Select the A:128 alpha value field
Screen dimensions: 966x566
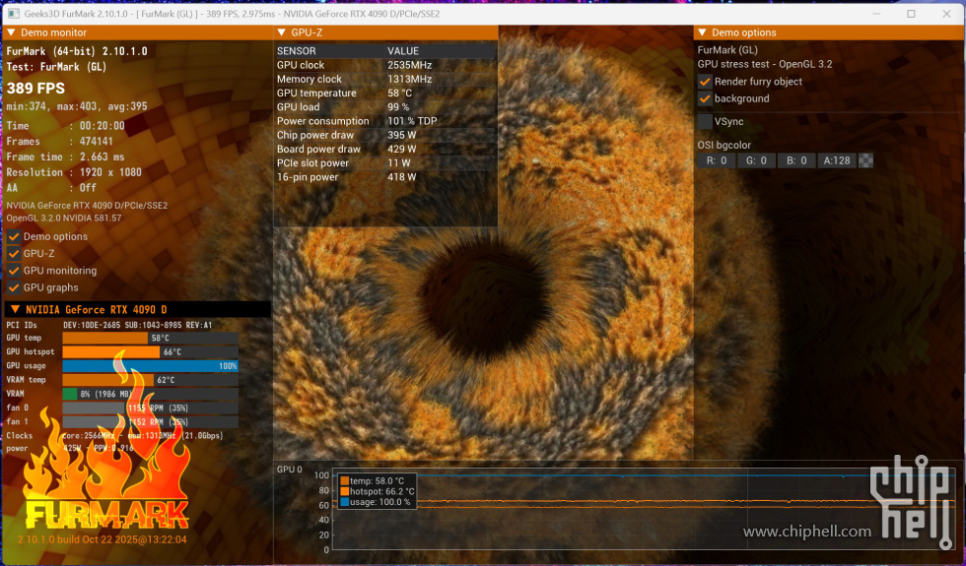pos(837,160)
